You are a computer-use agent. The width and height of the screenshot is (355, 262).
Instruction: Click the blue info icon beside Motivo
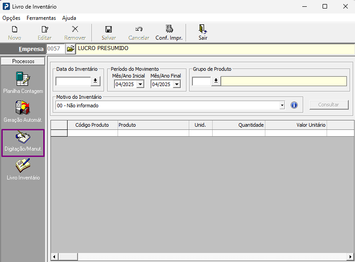tap(294, 105)
